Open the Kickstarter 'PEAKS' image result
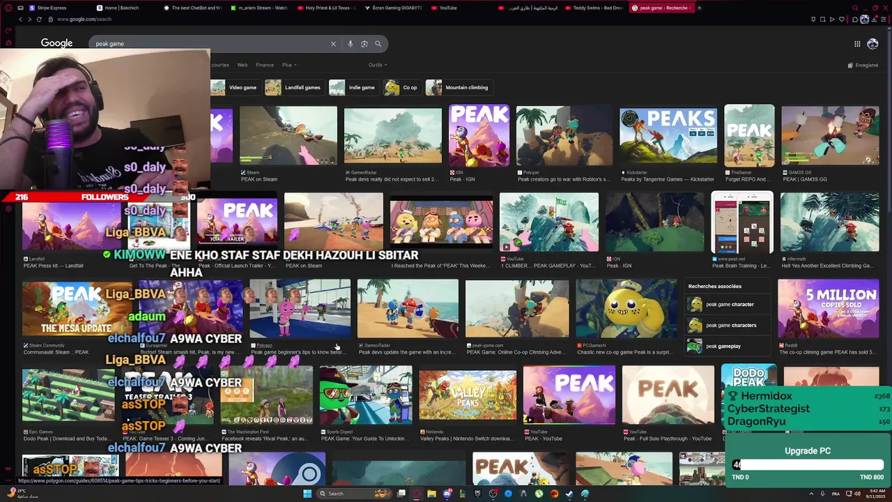The width and height of the screenshot is (892, 502). pyautogui.click(x=668, y=136)
